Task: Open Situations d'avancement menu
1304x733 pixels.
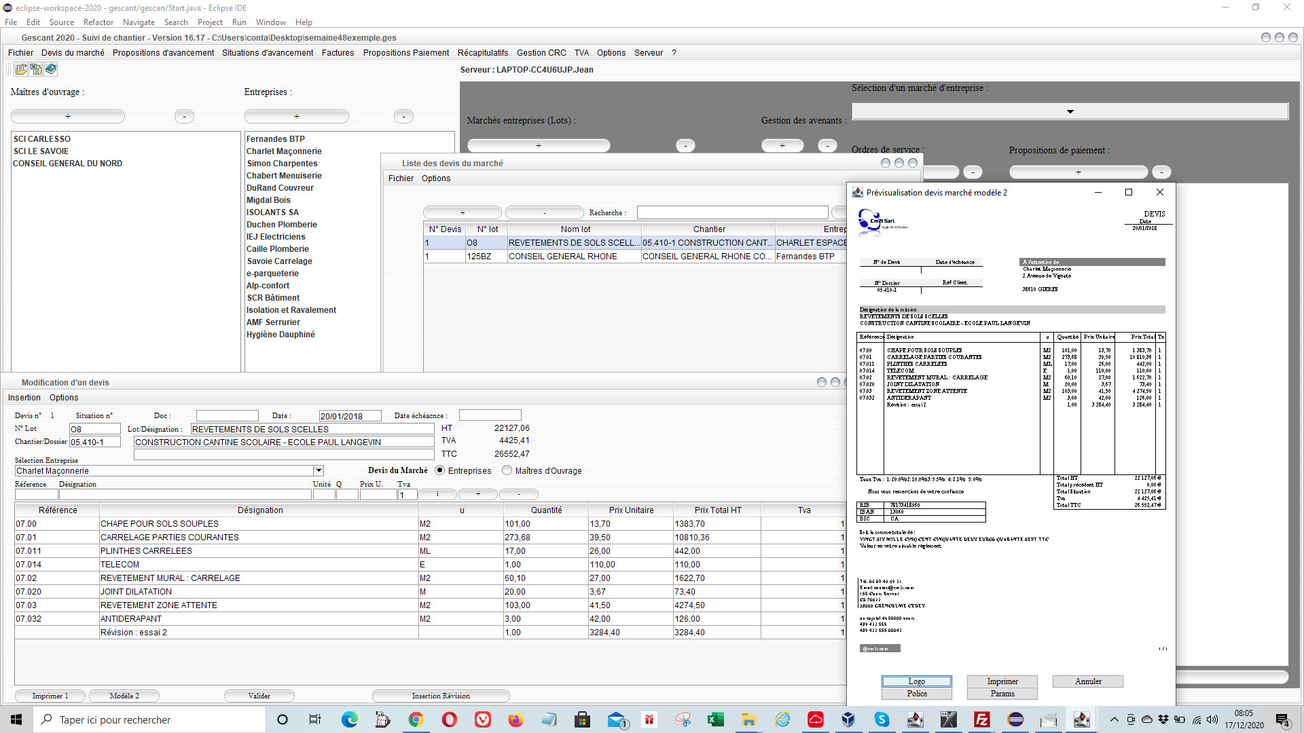Action: click(268, 52)
